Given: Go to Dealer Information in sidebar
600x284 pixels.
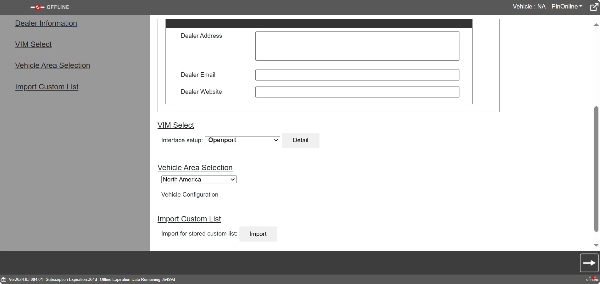Looking at the screenshot, I should (x=46, y=23).
